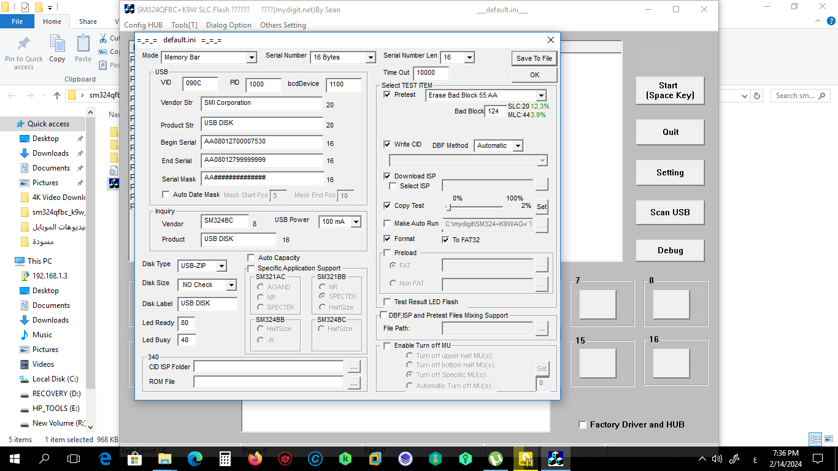Open Explorer File tab
Screen dimensions: 838x471
pyautogui.click(x=17, y=21)
